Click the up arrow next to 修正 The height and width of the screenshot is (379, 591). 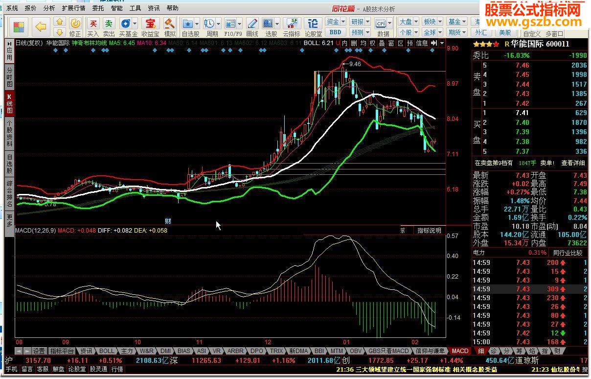pos(60,22)
